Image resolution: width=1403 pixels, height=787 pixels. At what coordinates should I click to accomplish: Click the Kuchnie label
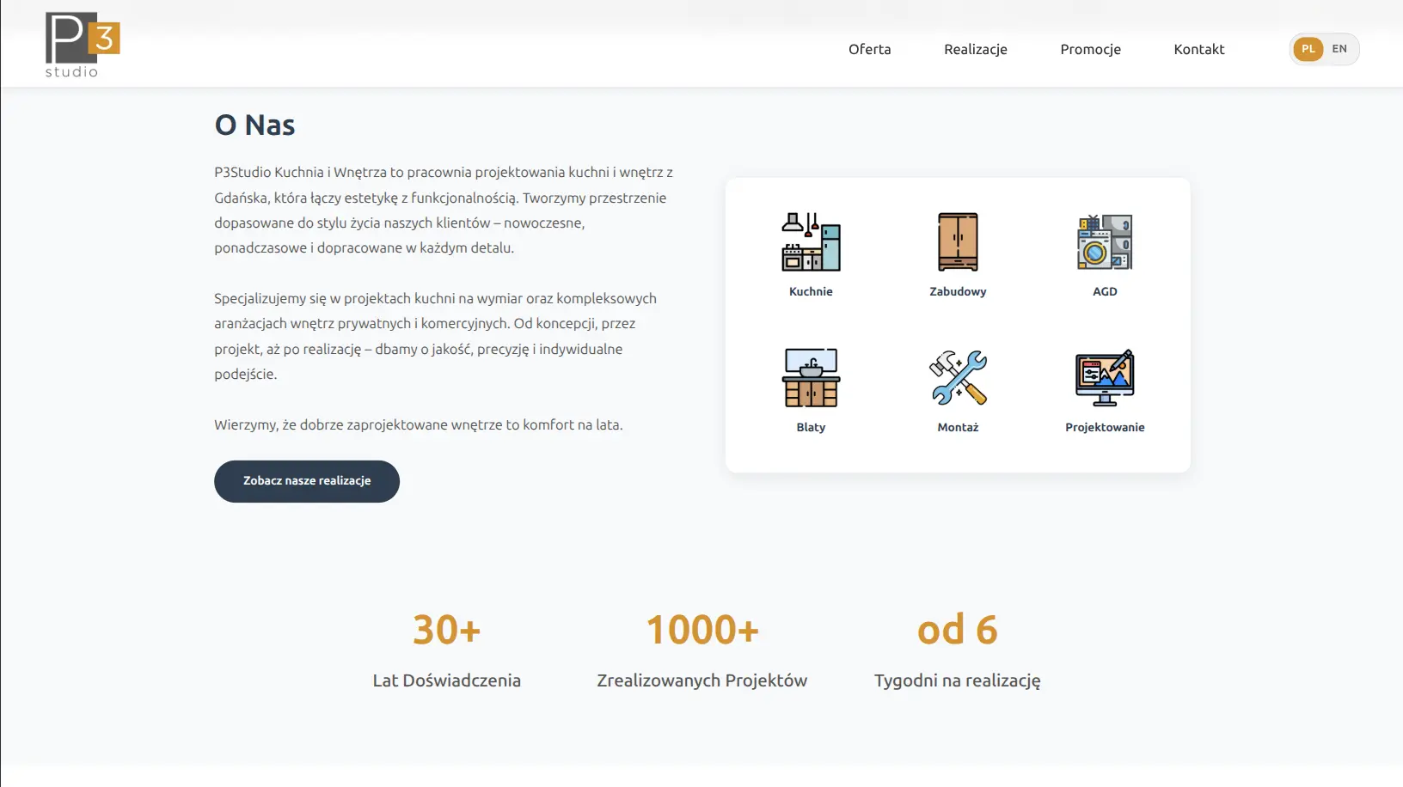click(811, 291)
